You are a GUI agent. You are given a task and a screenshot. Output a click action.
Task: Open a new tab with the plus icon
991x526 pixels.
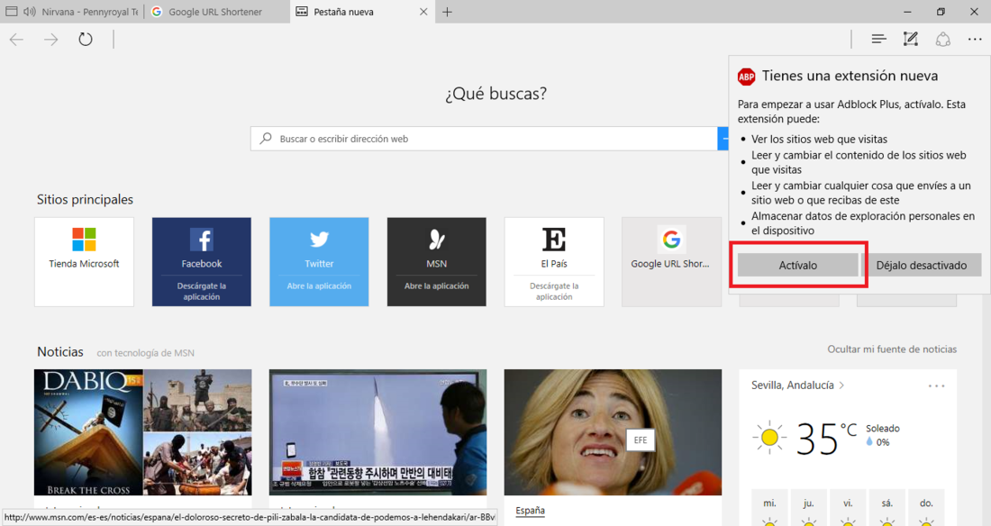click(447, 12)
